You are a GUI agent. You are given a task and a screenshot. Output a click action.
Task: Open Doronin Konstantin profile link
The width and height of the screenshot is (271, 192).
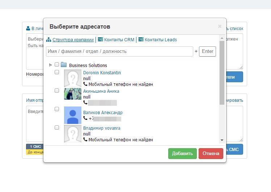(102, 73)
